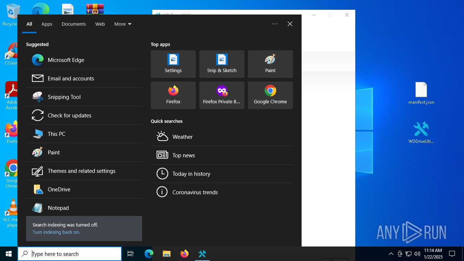Switch to the Web search tab
Viewport: 464px width, 261px height.
100,24
